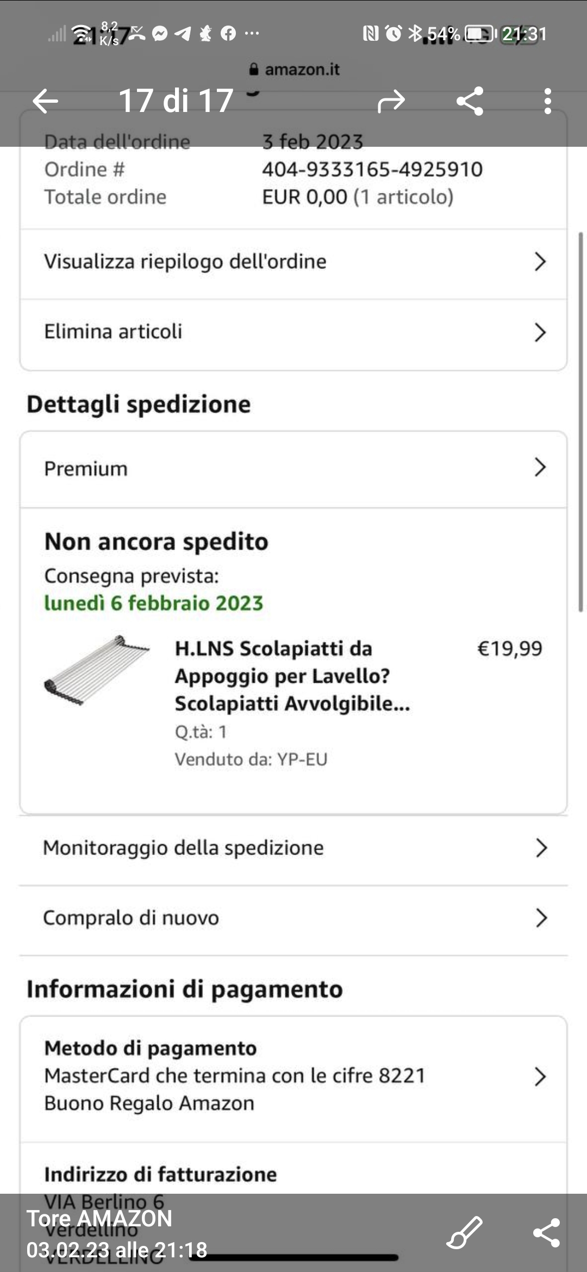The image size is (587, 1272).
Task: Tap the back arrow icon
Action: tap(45, 101)
